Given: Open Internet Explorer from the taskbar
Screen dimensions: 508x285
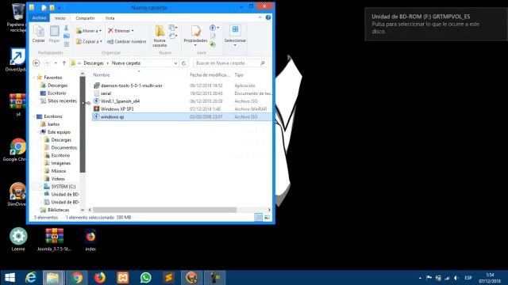Looking at the screenshot, I should tap(31, 278).
